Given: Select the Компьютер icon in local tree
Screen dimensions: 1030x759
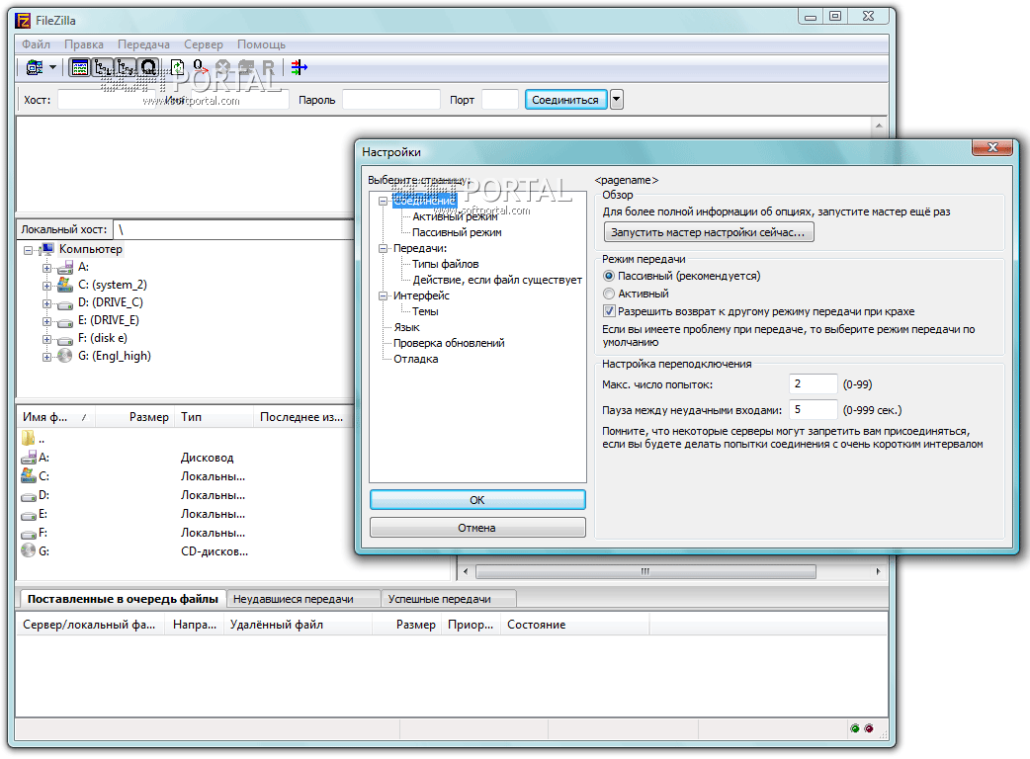Looking at the screenshot, I should (x=46, y=249).
